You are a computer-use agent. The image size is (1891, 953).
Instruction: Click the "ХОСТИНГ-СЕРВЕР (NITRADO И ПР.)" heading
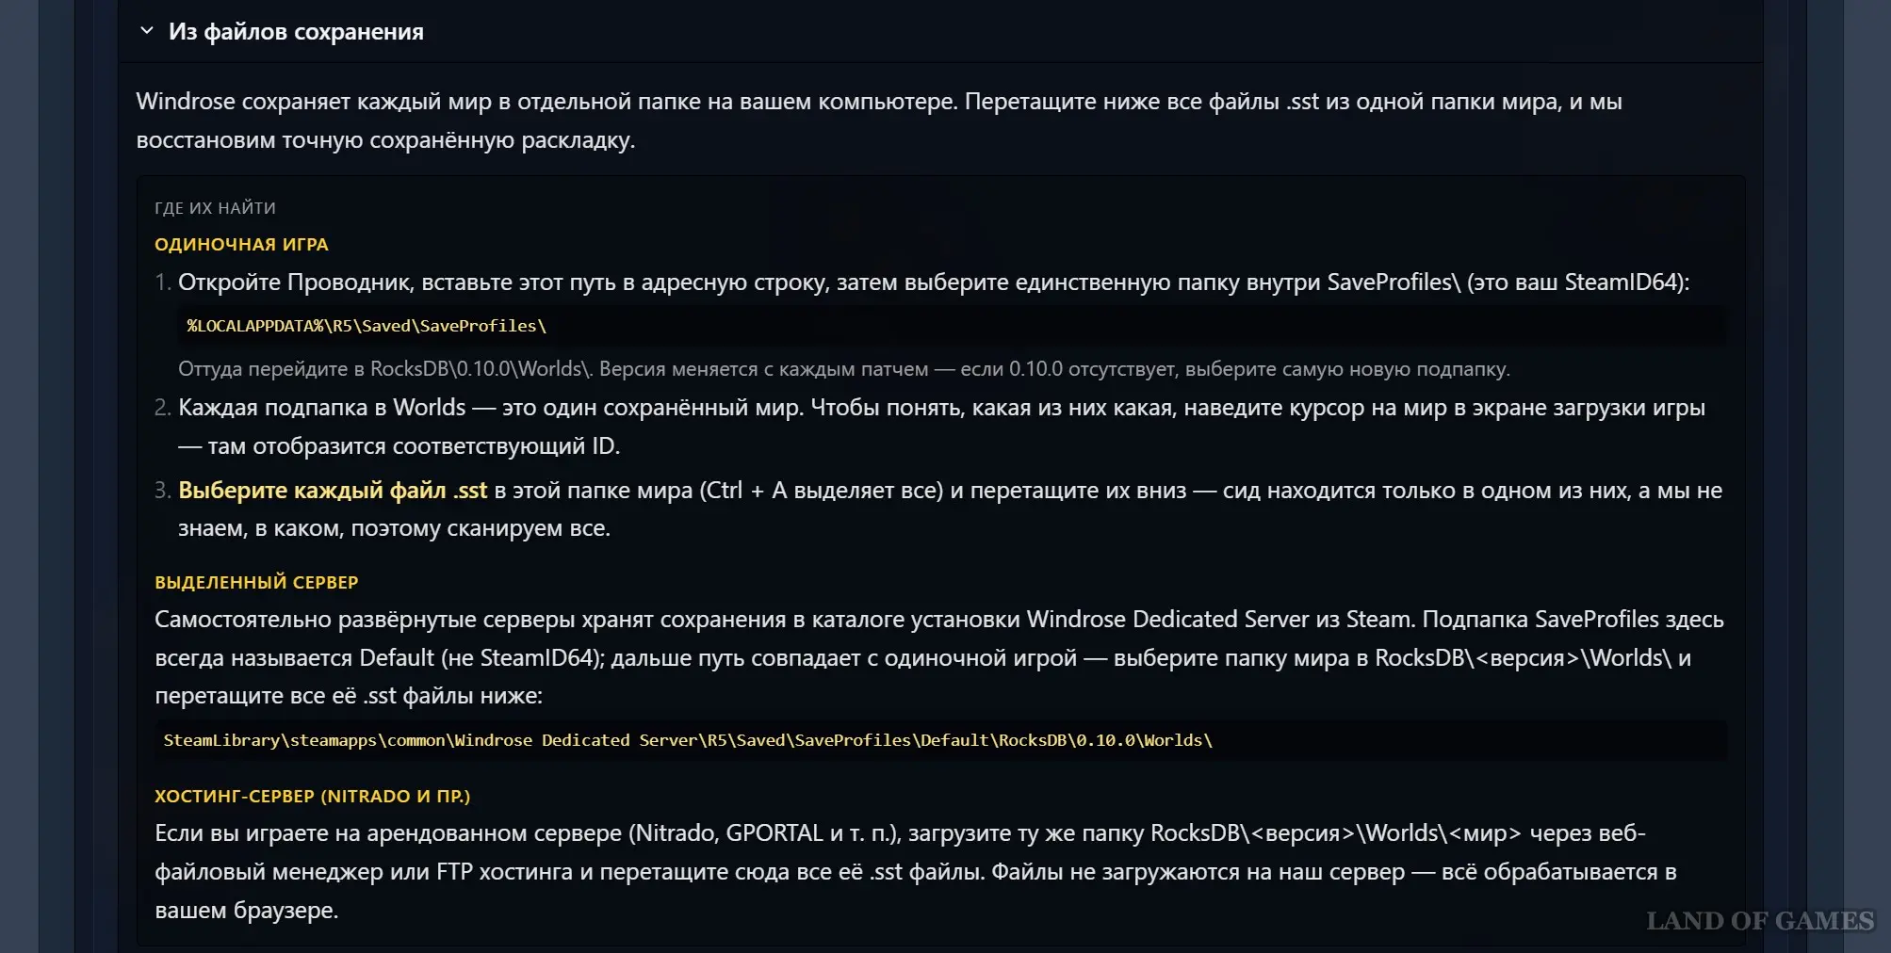pyautogui.click(x=312, y=797)
